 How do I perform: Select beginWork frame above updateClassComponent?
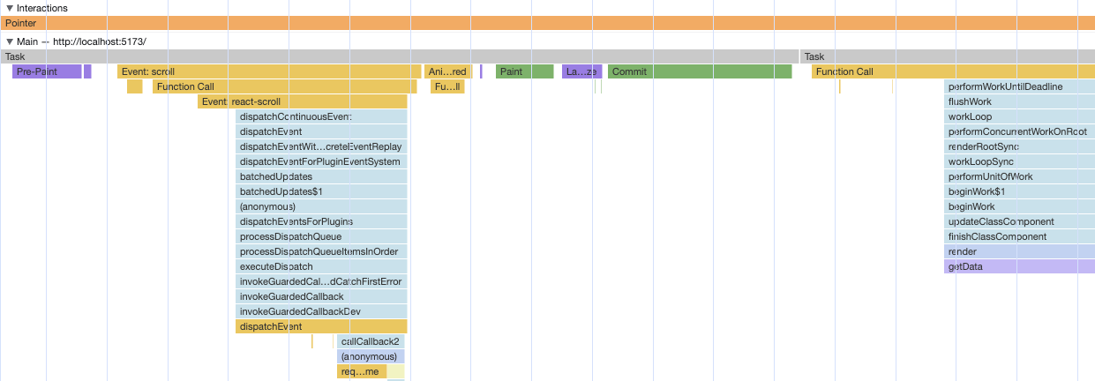(1019, 206)
